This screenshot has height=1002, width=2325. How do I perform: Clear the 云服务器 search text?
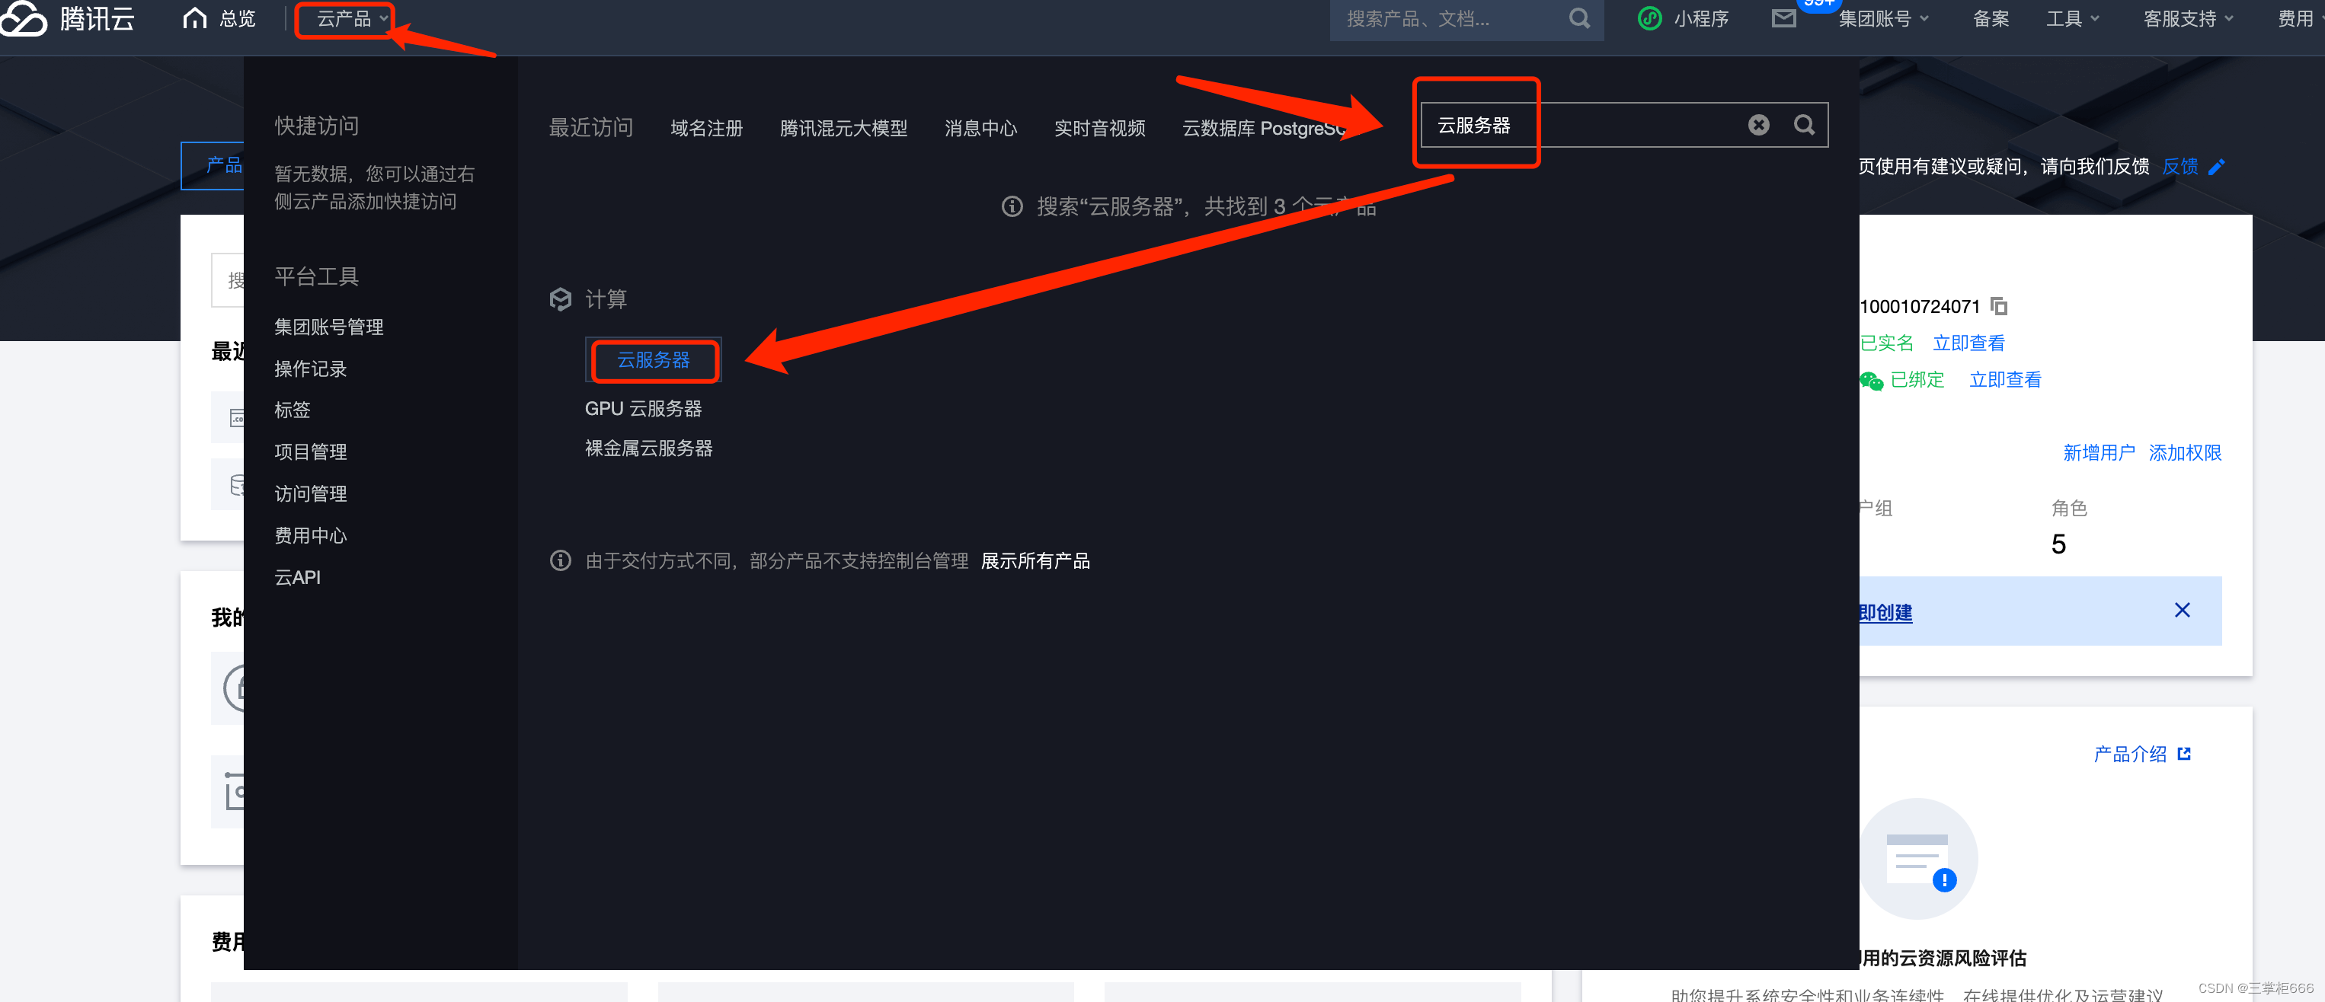[x=1758, y=124]
